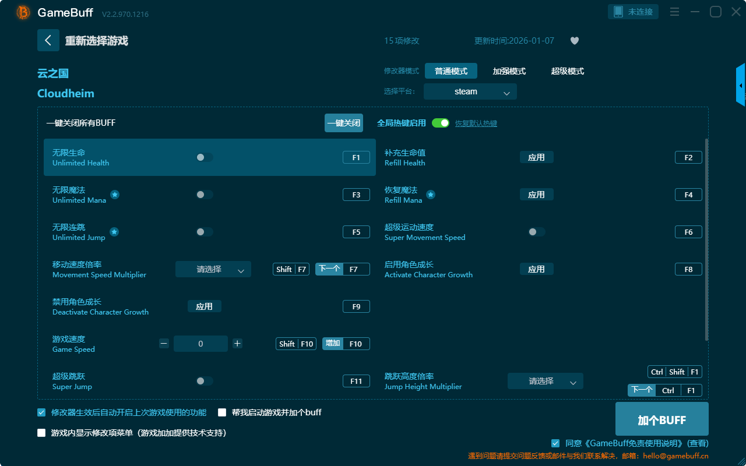Toggle Unlimited Health switch

(204, 157)
